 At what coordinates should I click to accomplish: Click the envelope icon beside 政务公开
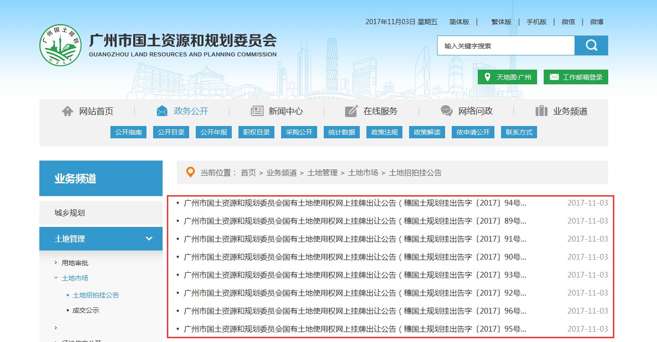click(162, 111)
